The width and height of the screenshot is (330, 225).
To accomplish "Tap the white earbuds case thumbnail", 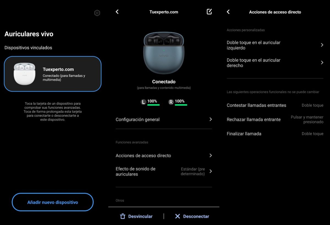I will click(x=24, y=73).
